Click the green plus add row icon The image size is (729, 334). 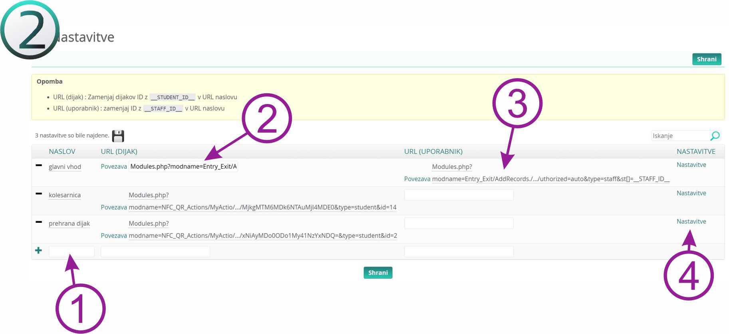click(x=38, y=250)
